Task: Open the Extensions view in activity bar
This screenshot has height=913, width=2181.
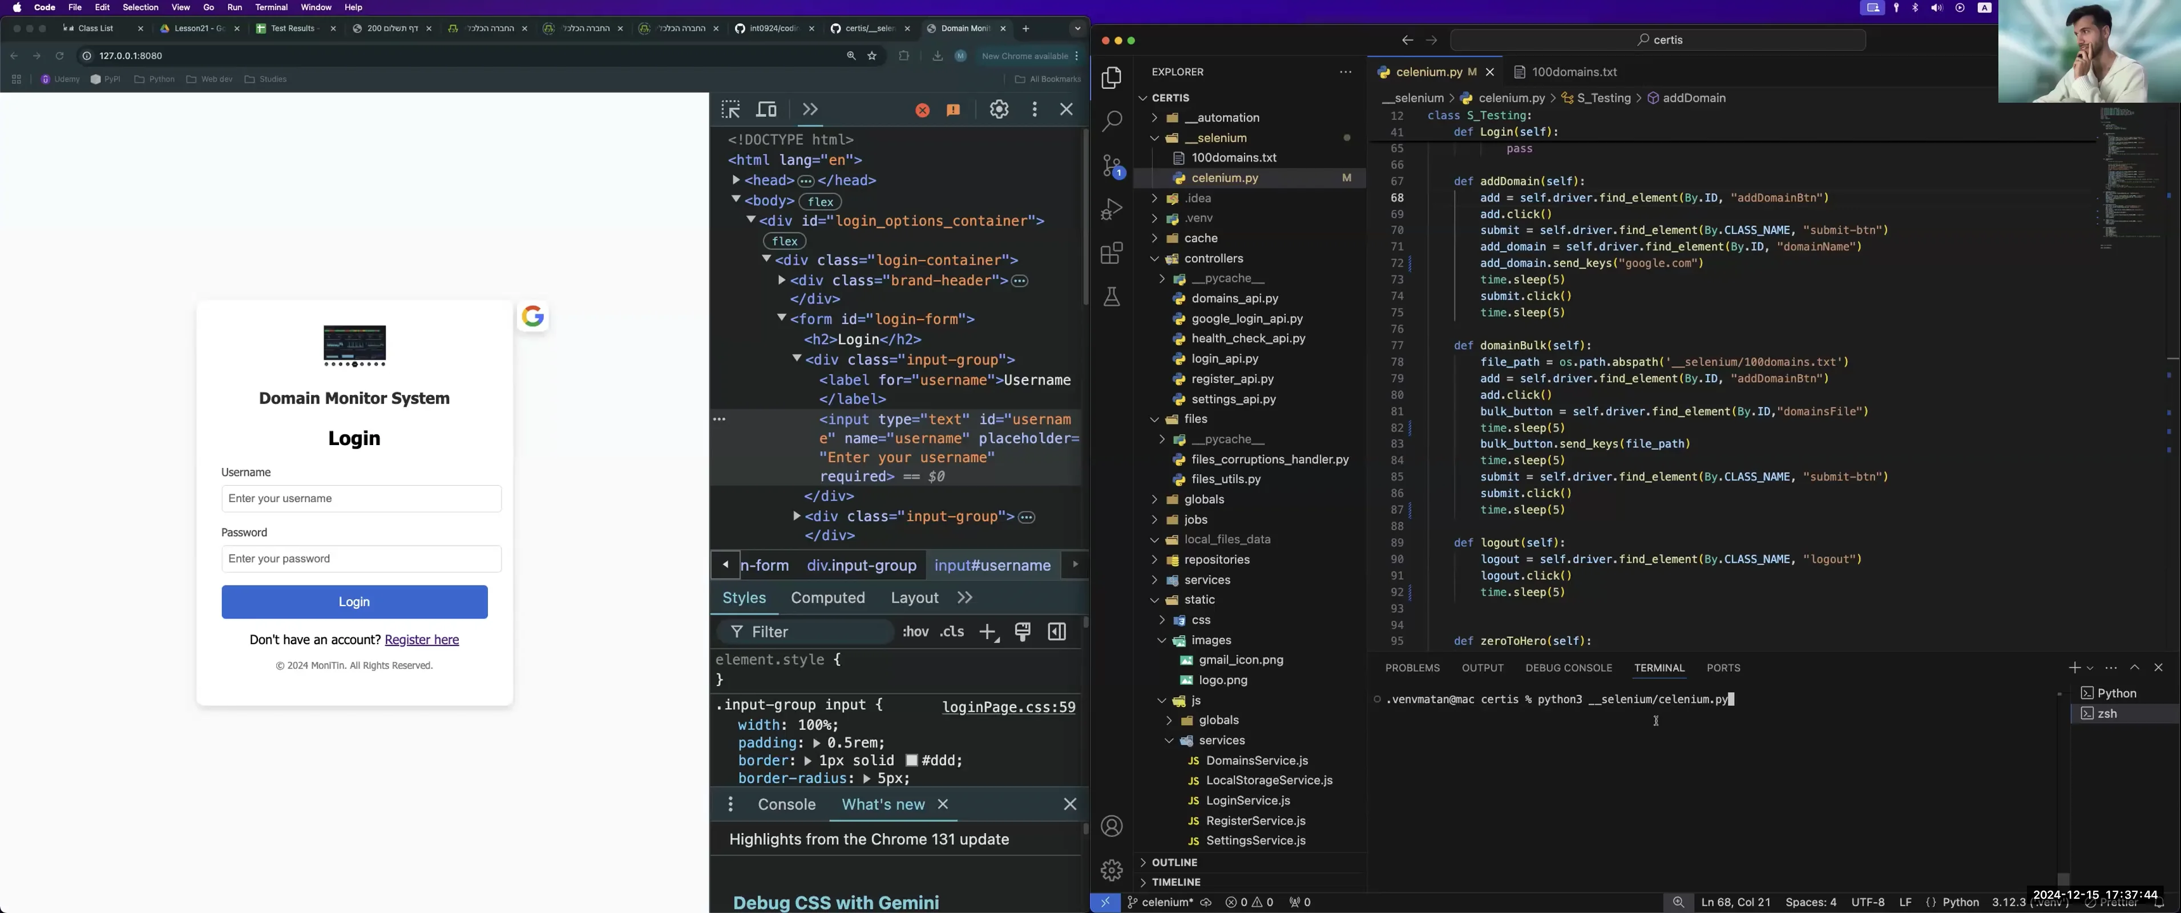Action: coord(1112,253)
